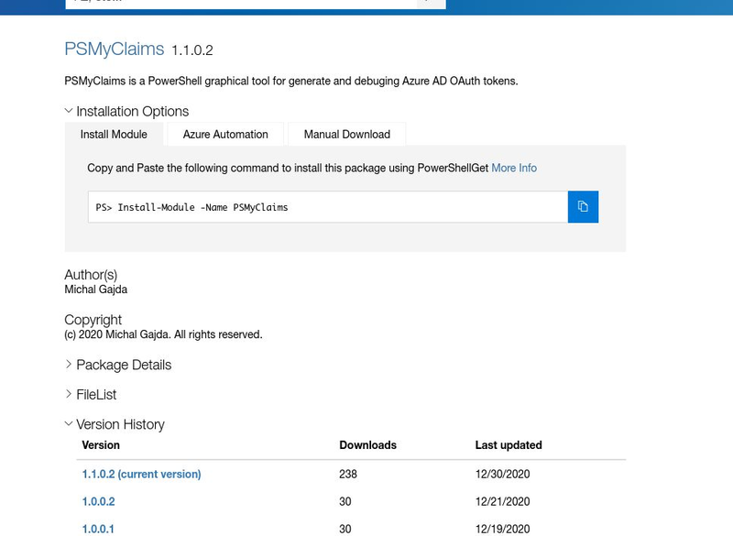This screenshot has width=733, height=536.
Task: Select the Downloads column header
Action: tap(368, 445)
